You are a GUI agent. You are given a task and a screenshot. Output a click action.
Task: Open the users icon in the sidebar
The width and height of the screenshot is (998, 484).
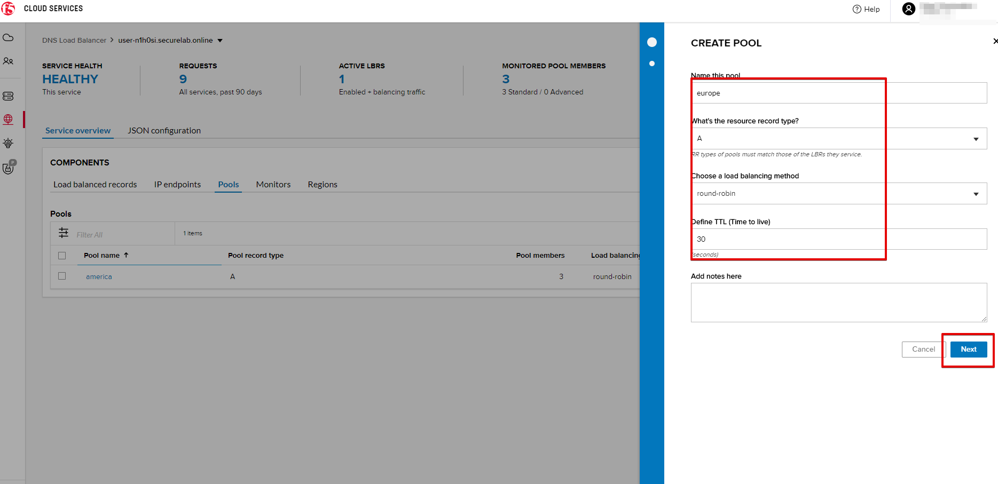[8, 61]
